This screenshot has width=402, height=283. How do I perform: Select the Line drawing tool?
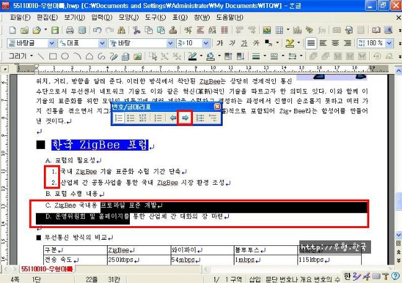[x=41, y=56]
